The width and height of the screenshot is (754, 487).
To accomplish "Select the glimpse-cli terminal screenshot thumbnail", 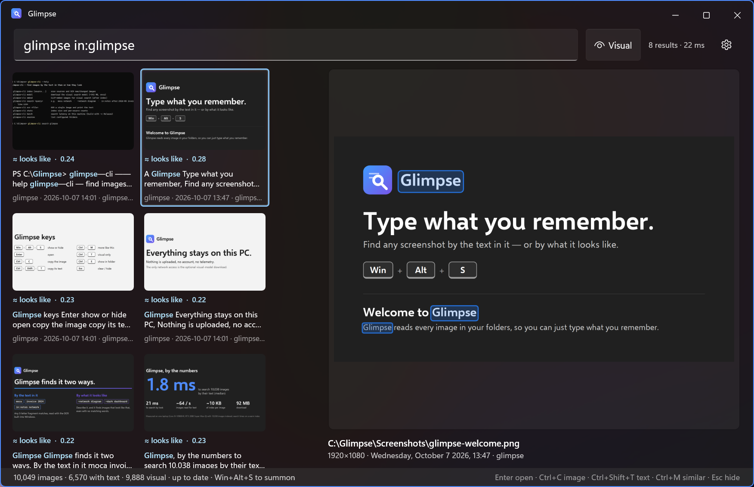I will 73,111.
